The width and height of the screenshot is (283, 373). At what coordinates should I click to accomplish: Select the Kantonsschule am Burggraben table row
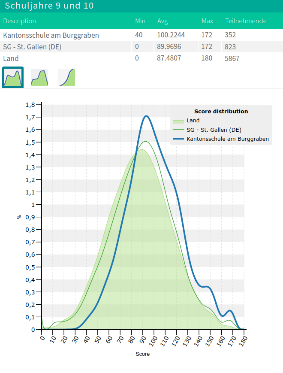51,35
